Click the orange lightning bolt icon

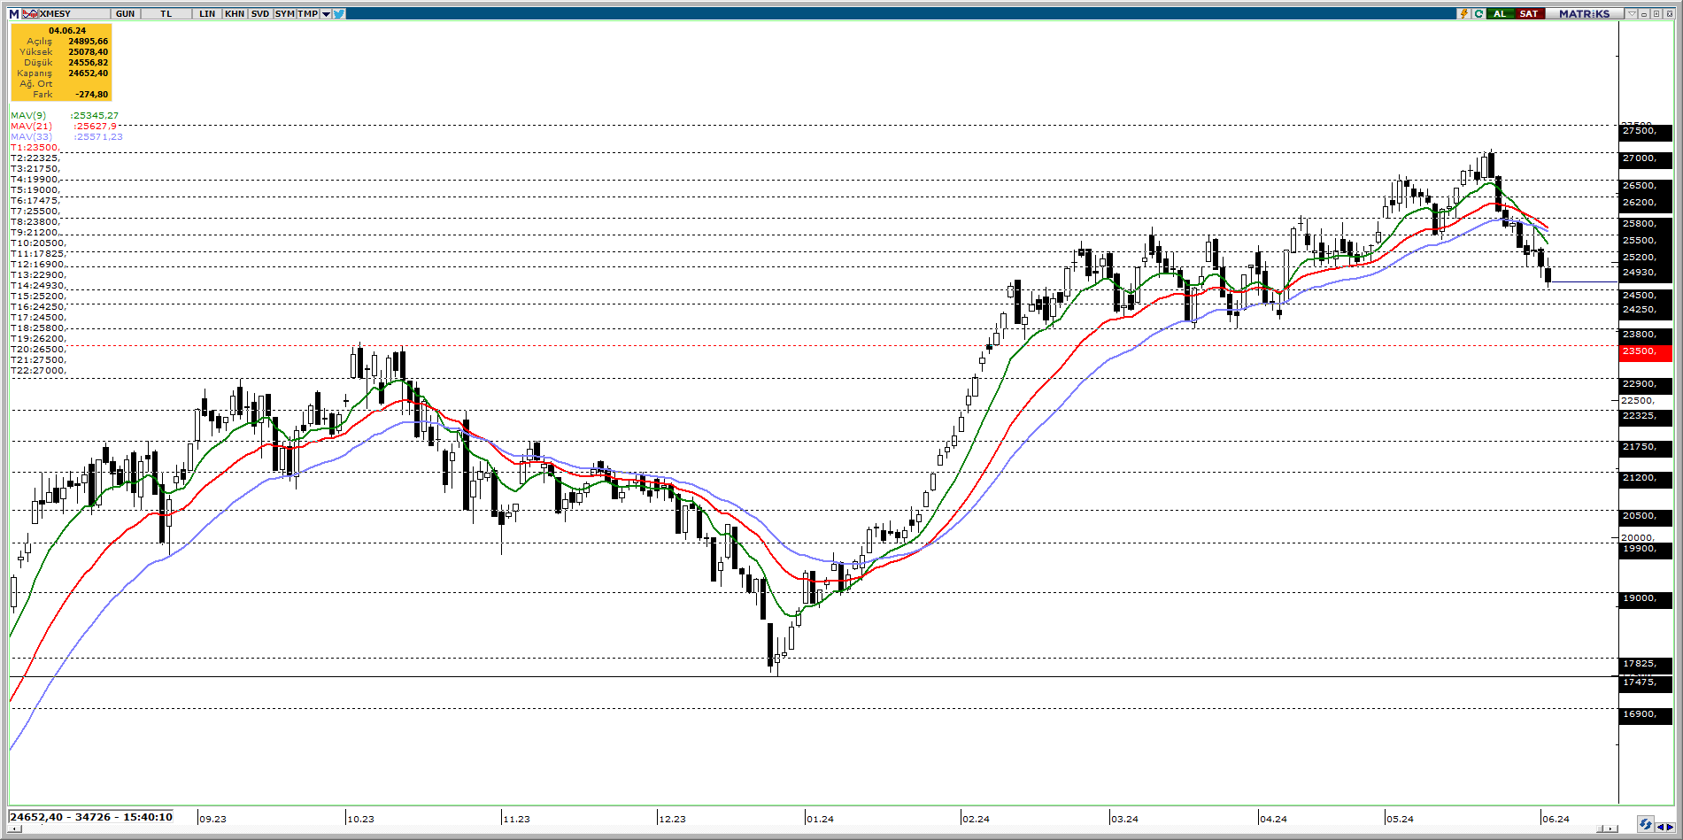point(1463,13)
